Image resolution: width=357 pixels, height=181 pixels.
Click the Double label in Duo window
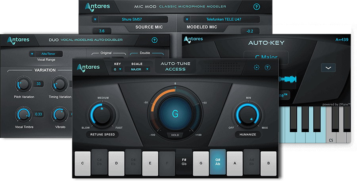[145, 53]
